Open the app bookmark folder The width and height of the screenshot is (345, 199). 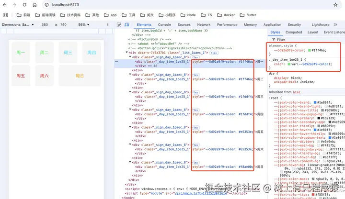pyautogui.click(x=110, y=15)
